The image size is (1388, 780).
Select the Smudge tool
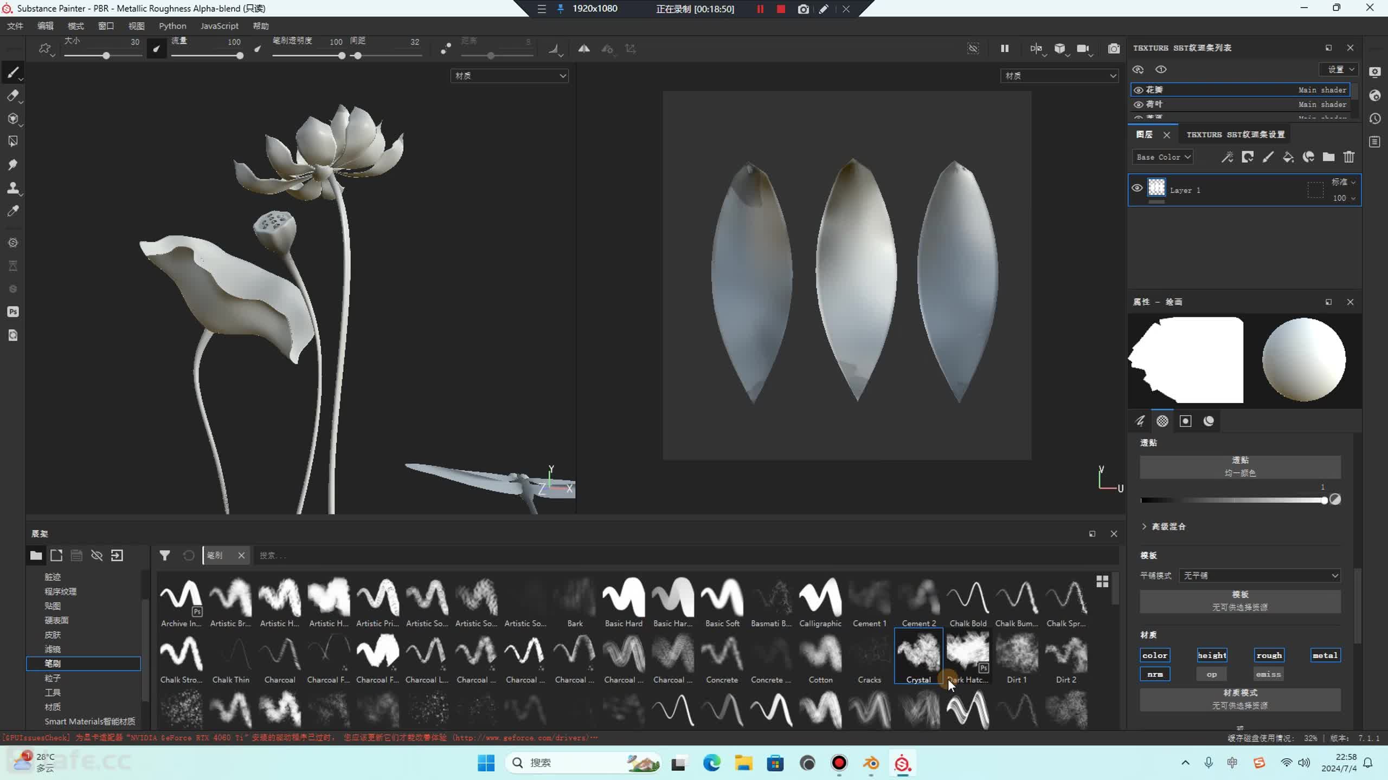pyautogui.click(x=13, y=165)
